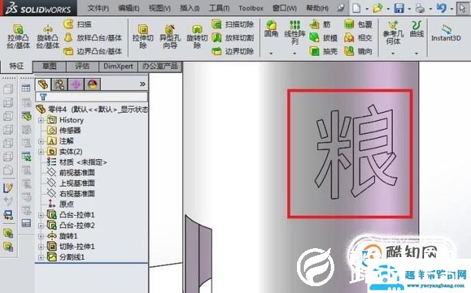Open the 圆角 fillet dropdown arrow
471x293 pixels.
pos(271,53)
